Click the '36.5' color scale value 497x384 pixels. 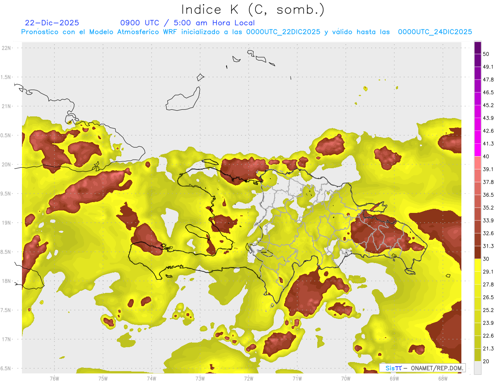click(x=488, y=195)
